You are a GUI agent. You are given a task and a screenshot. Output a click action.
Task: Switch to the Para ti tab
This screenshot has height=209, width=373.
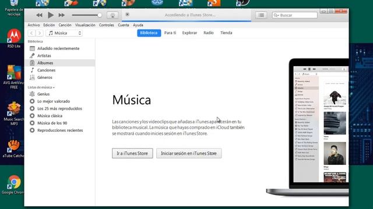point(170,33)
